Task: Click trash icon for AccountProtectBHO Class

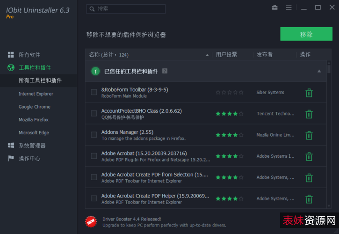Action: 309,114
